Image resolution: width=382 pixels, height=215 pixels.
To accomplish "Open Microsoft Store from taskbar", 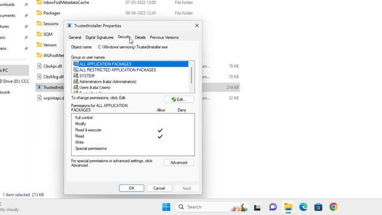I will click(318, 207).
